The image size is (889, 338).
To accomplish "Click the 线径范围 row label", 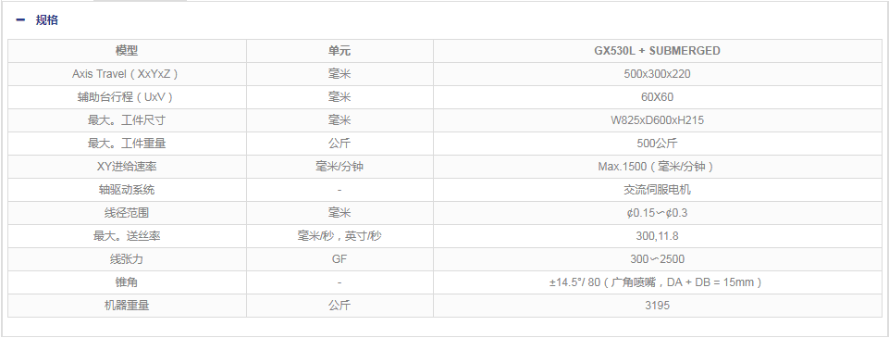I will (x=127, y=213).
